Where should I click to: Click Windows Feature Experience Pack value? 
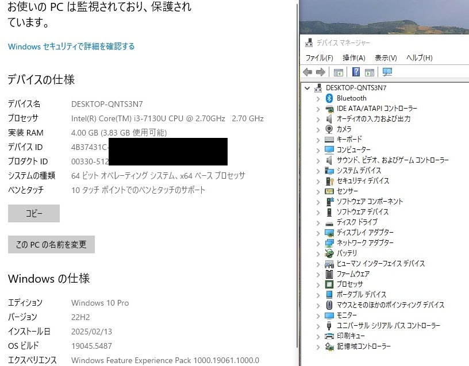(x=165, y=360)
